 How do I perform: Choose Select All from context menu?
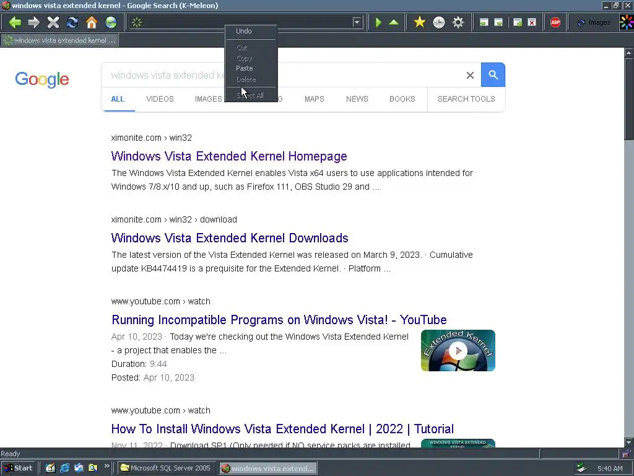coord(251,95)
